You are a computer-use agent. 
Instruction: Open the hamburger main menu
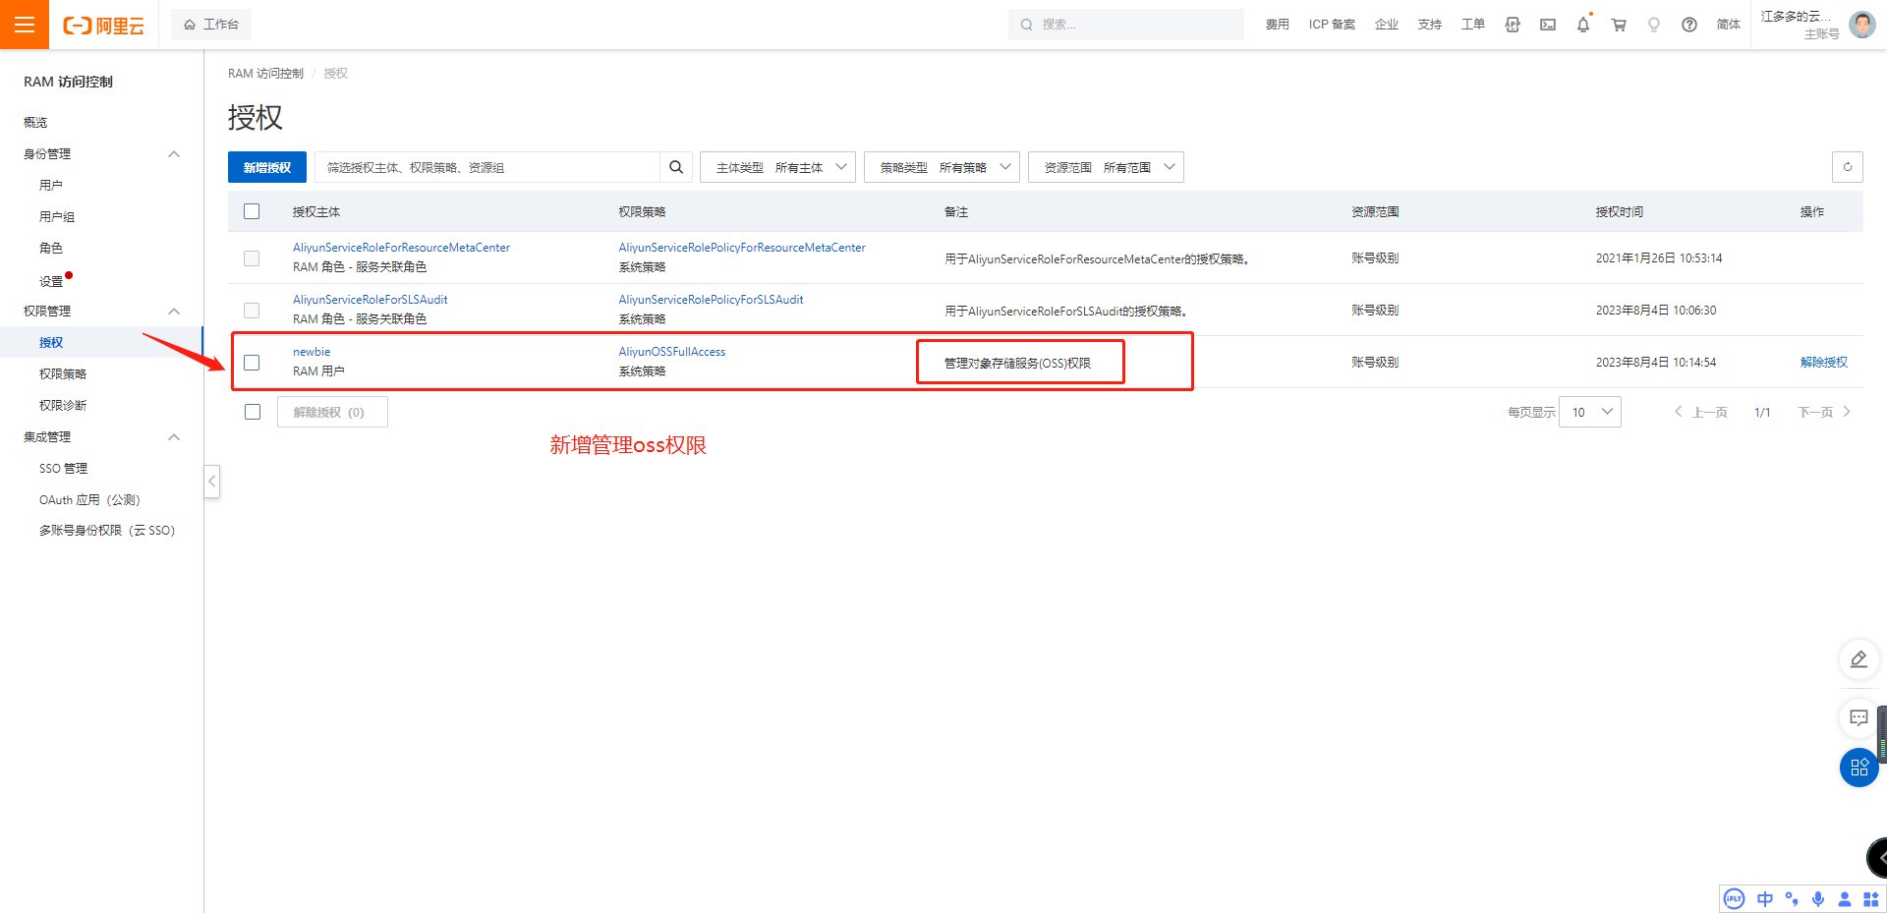(25, 25)
